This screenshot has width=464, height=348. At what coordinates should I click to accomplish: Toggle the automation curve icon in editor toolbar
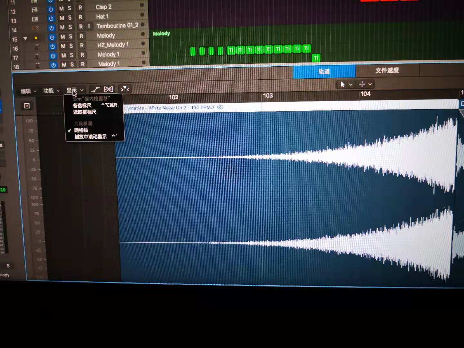pos(95,90)
